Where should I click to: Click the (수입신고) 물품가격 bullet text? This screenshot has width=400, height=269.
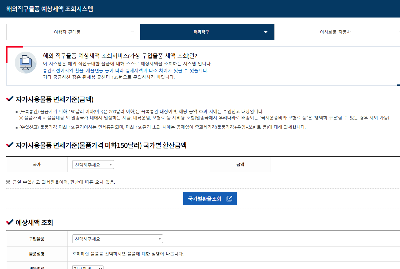162,127
